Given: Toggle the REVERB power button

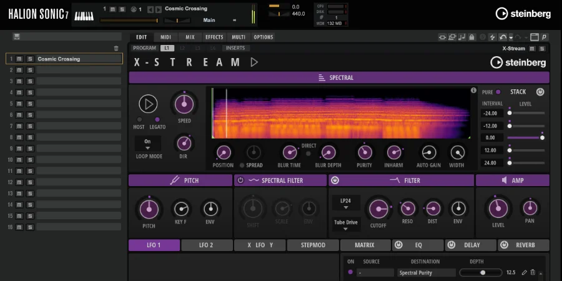Looking at the screenshot, I should click(x=505, y=245).
